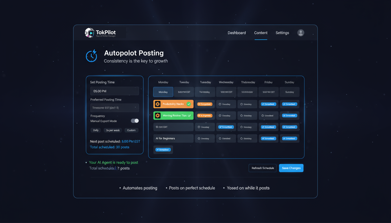This screenshot has width=391, height=223.
Task: Click gear icon on orange Hacks card
Action: 158,104
